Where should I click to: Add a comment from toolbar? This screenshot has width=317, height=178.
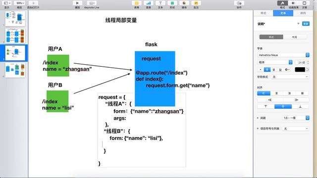pyautogui.click(x=196, y=3)
